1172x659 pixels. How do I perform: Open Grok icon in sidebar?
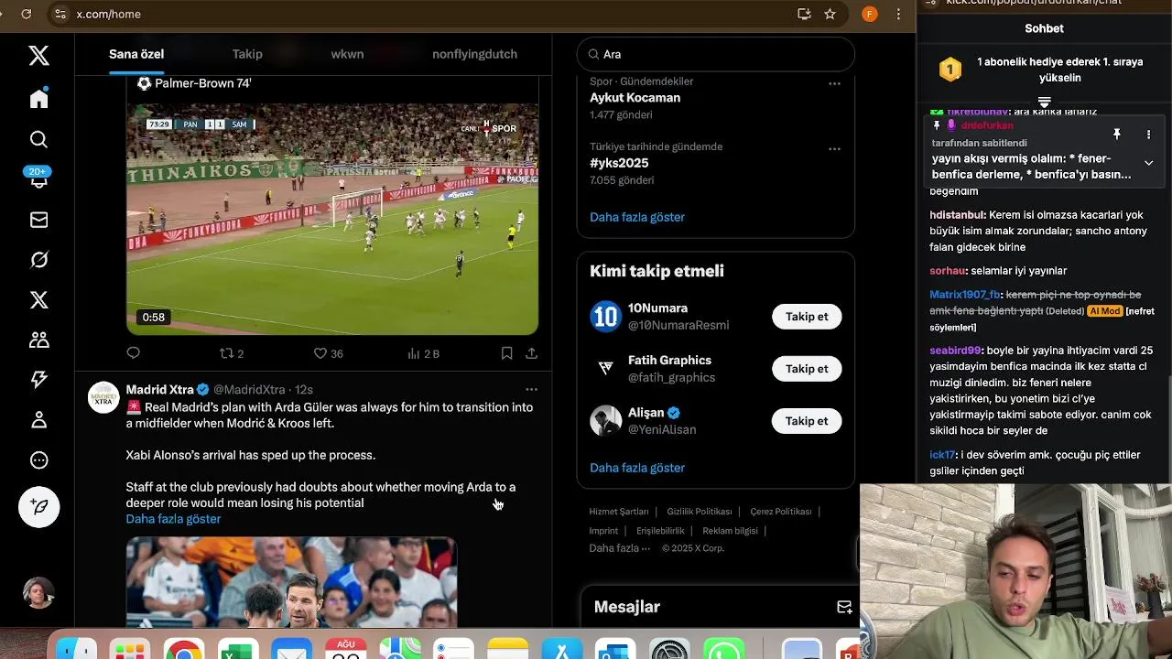coord(38,260)
